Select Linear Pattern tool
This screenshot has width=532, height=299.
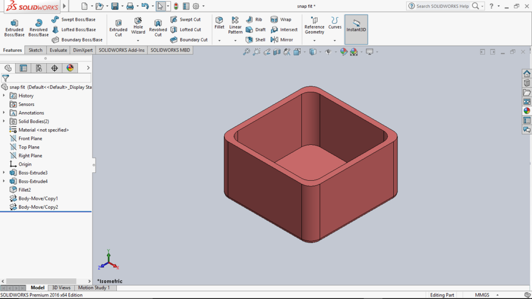[x=235, y=25]
